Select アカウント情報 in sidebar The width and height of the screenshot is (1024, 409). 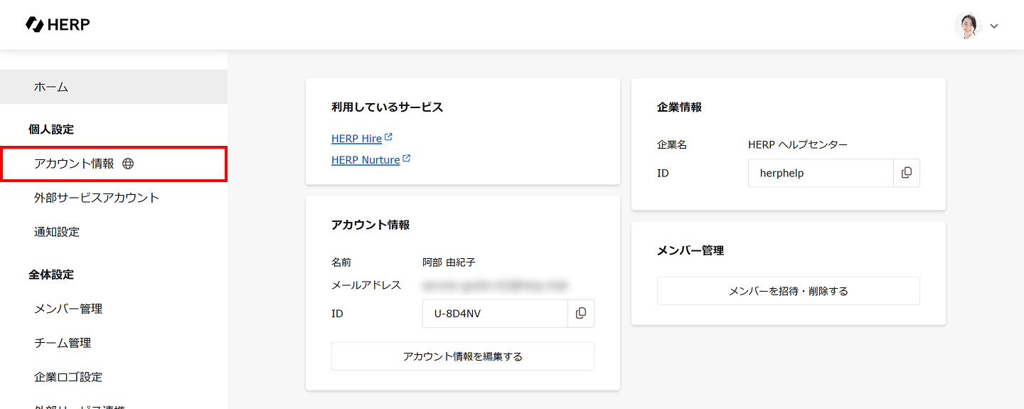click(74, 164)
